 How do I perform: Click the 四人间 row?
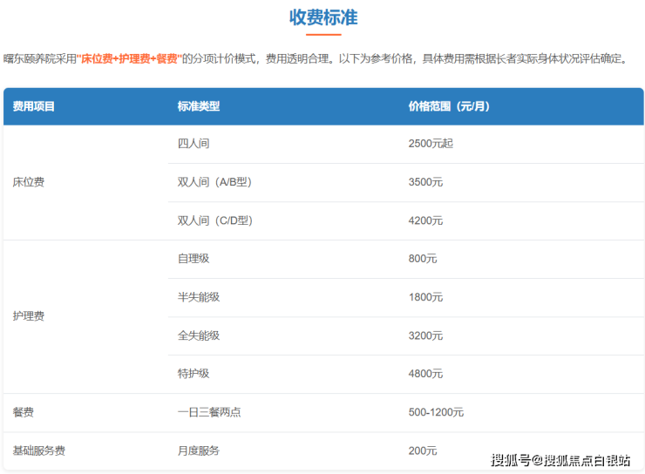(405, 144)
